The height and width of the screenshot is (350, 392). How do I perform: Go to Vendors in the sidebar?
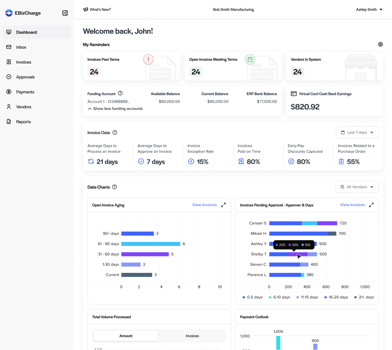(37, 107)
